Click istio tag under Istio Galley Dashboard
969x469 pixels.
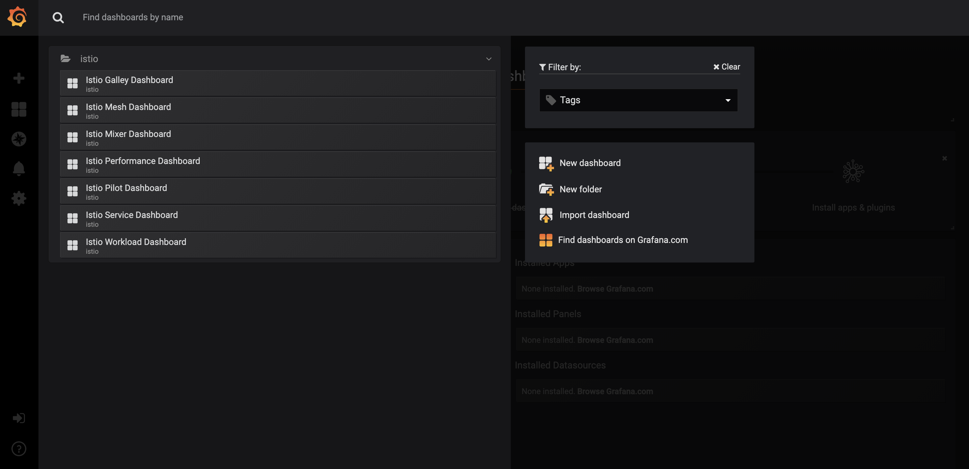(x=92, y=89)
